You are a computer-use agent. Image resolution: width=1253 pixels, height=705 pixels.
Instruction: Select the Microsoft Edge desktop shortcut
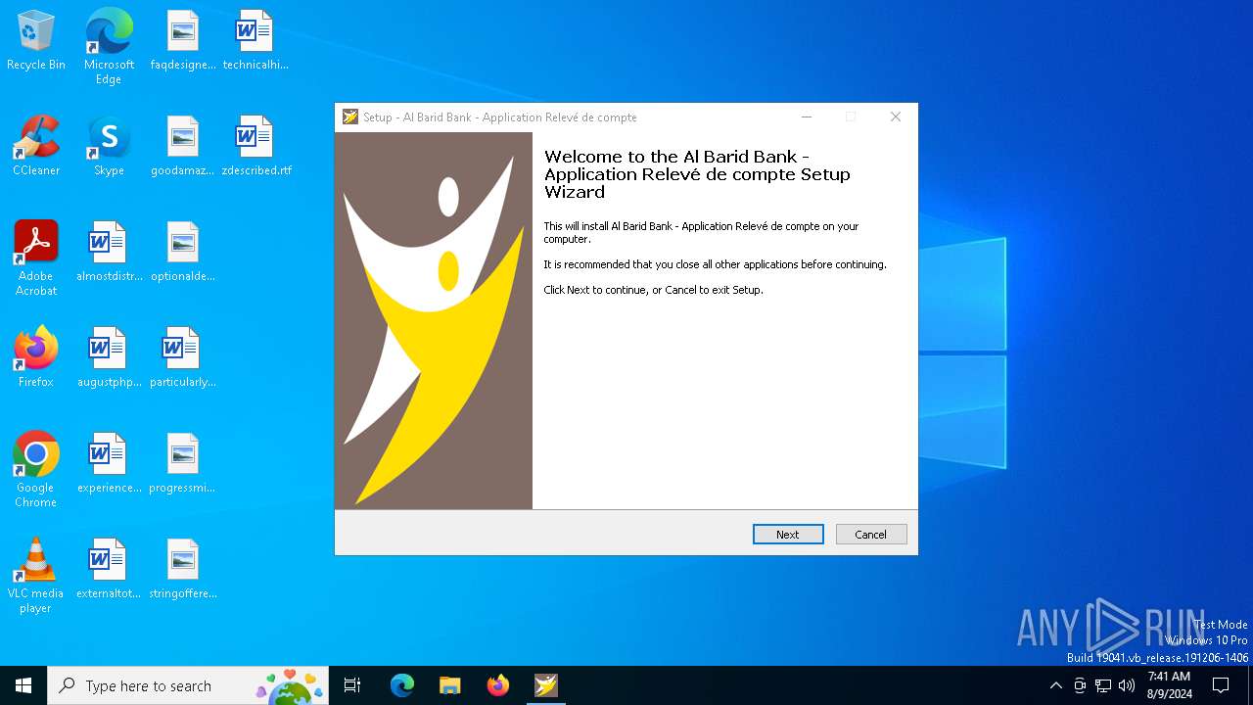(x=109, y=47)
